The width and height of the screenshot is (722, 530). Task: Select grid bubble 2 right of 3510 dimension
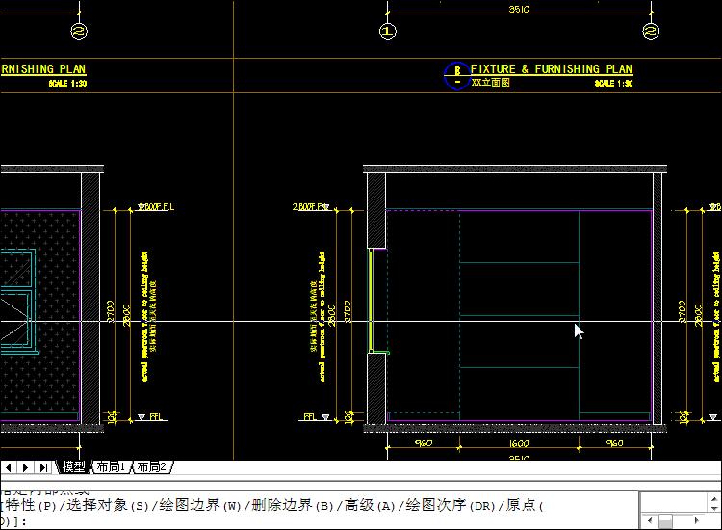tap(651, 32)
